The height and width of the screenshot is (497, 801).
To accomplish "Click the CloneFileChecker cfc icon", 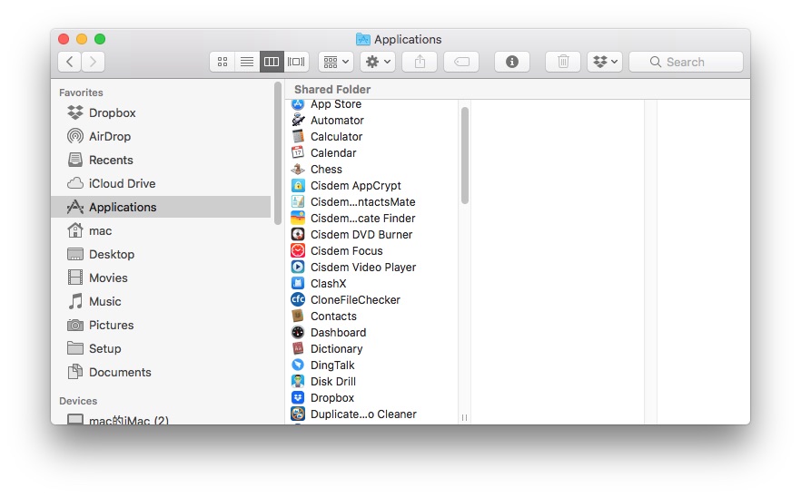I will click(298, 299).
